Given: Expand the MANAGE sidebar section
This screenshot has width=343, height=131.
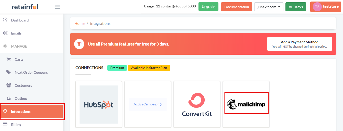Looking at the screenshot, I should (x=19, y=46).
